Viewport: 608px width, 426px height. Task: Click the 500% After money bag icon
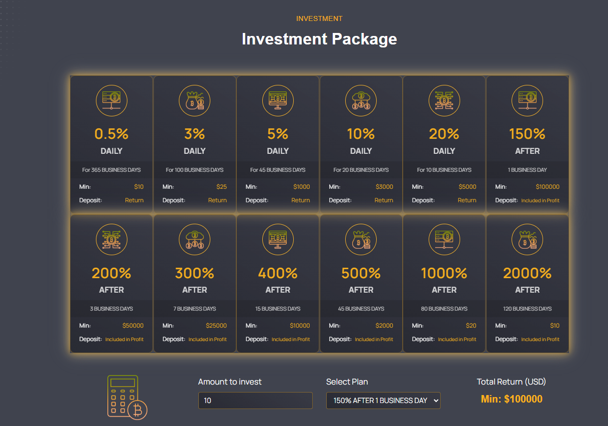[361, 239]
